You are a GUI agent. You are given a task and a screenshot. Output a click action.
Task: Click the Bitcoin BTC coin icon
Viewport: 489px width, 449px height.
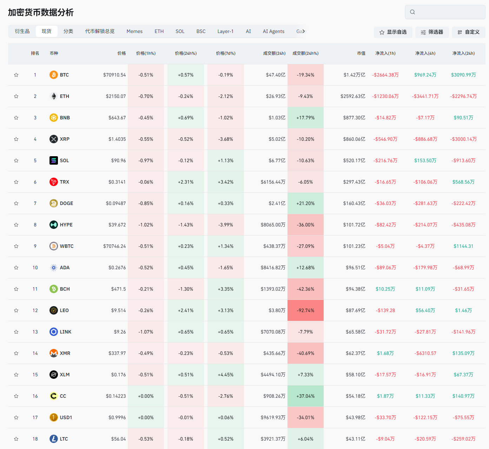tap(53, 75)
